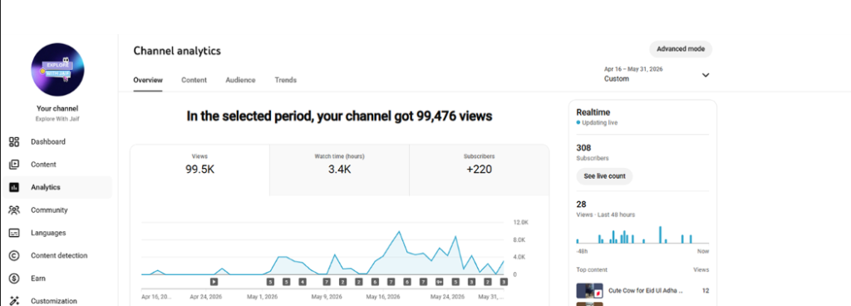The image size is (851, 306).
Task: Click the video play marker under chart
Action: point(214,282)
